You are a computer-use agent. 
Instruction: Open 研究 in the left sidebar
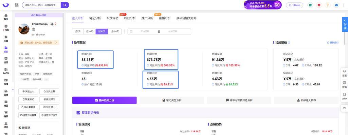(x=6, y=125)
